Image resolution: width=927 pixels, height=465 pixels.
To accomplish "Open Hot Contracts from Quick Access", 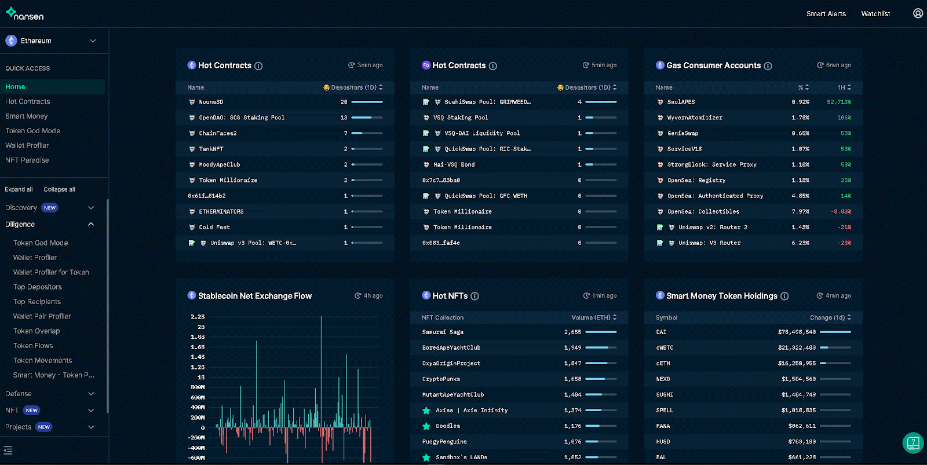I will (28, 101).
